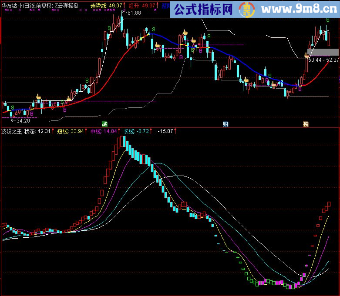
Task: Click the 公式指标网 banner title
Action: point(203,9)
